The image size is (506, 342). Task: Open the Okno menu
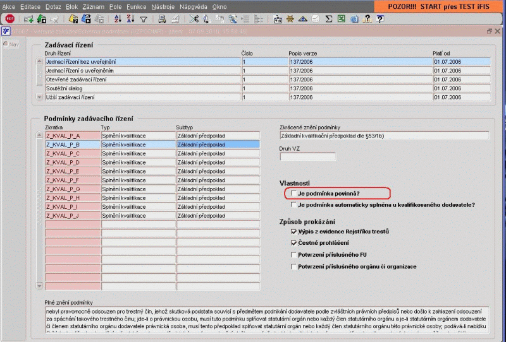click(x=219, y=6)
